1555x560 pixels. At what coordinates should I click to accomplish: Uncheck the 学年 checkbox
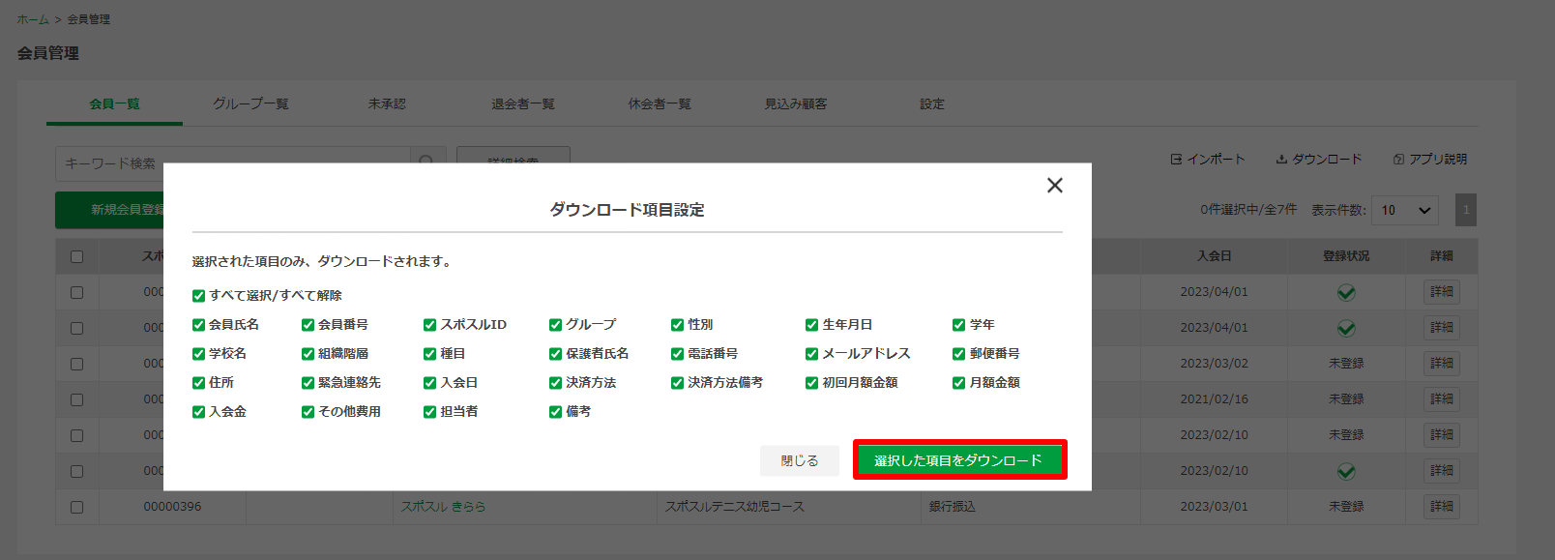[x=958, y=325]
